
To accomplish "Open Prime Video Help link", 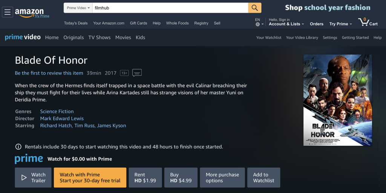I will click(377, 38).
